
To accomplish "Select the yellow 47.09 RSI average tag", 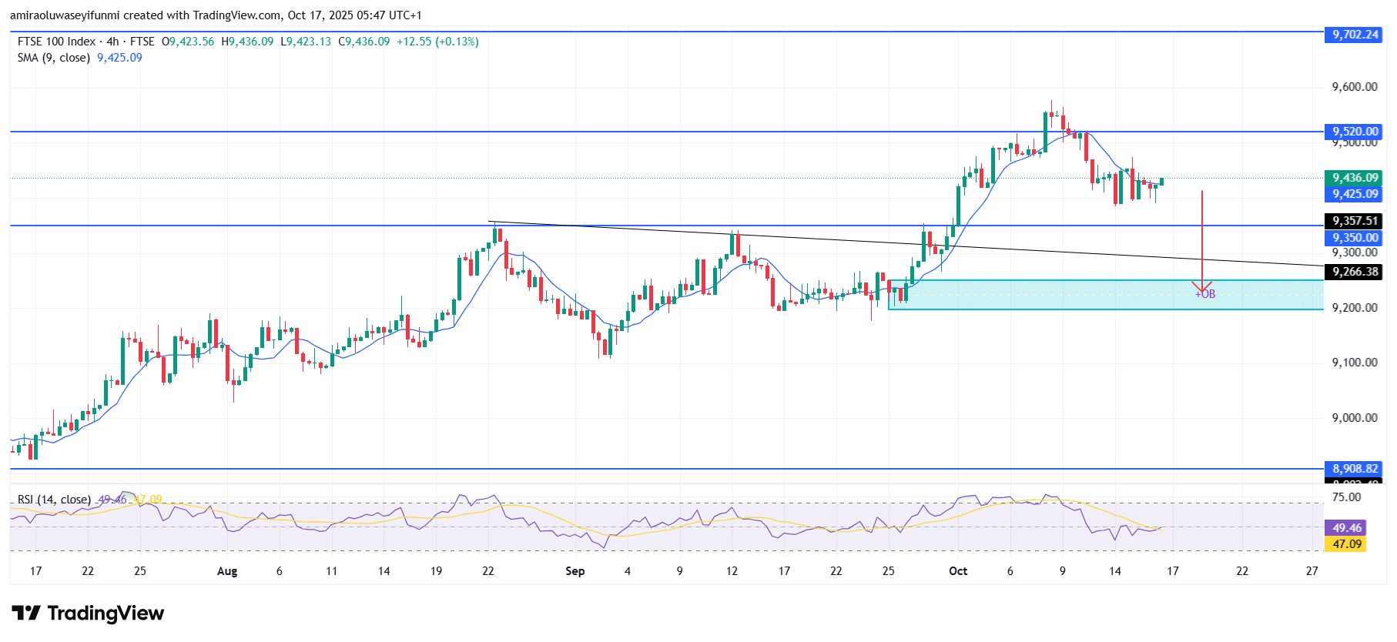I will tap(1347, 544).
